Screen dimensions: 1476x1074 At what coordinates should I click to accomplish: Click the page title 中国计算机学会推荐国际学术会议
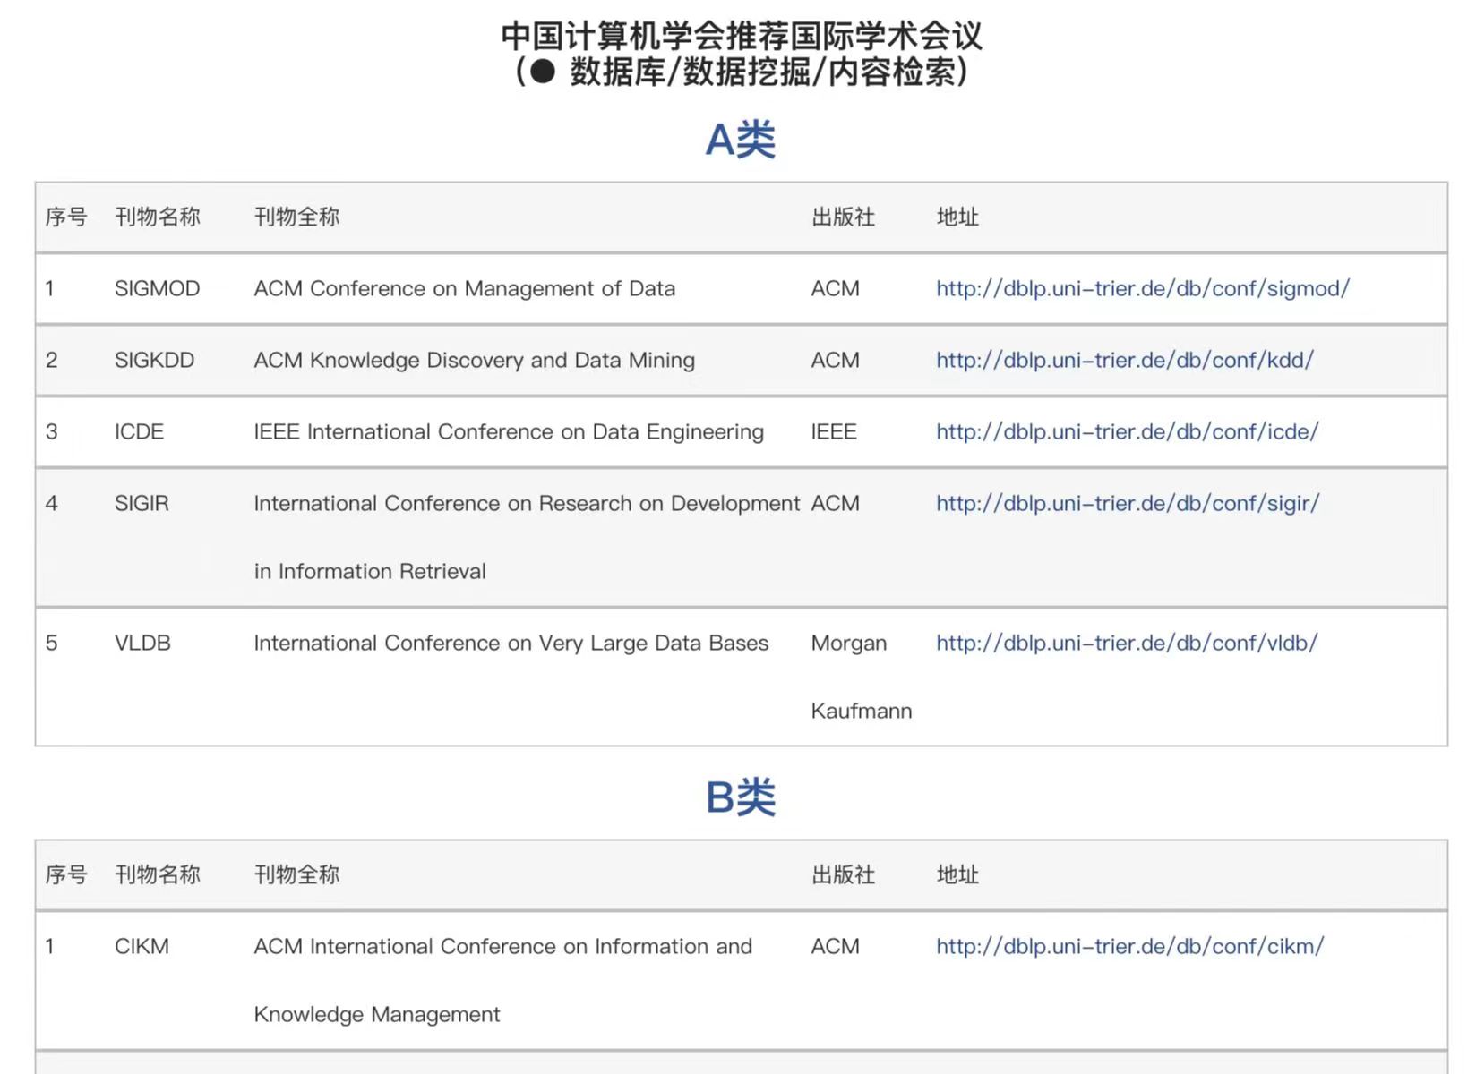741,36
